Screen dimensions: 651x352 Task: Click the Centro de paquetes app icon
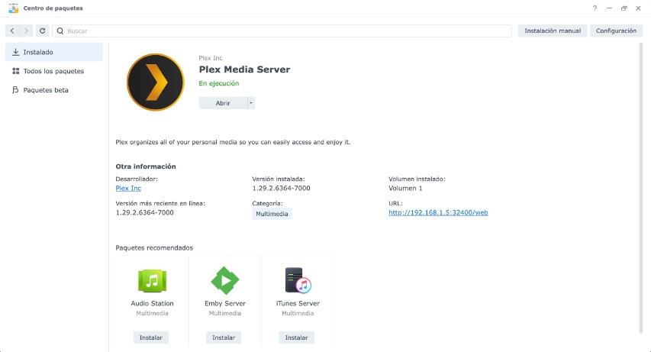(13, 8)
